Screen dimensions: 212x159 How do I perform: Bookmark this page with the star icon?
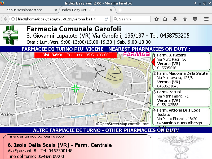(157, 19)
